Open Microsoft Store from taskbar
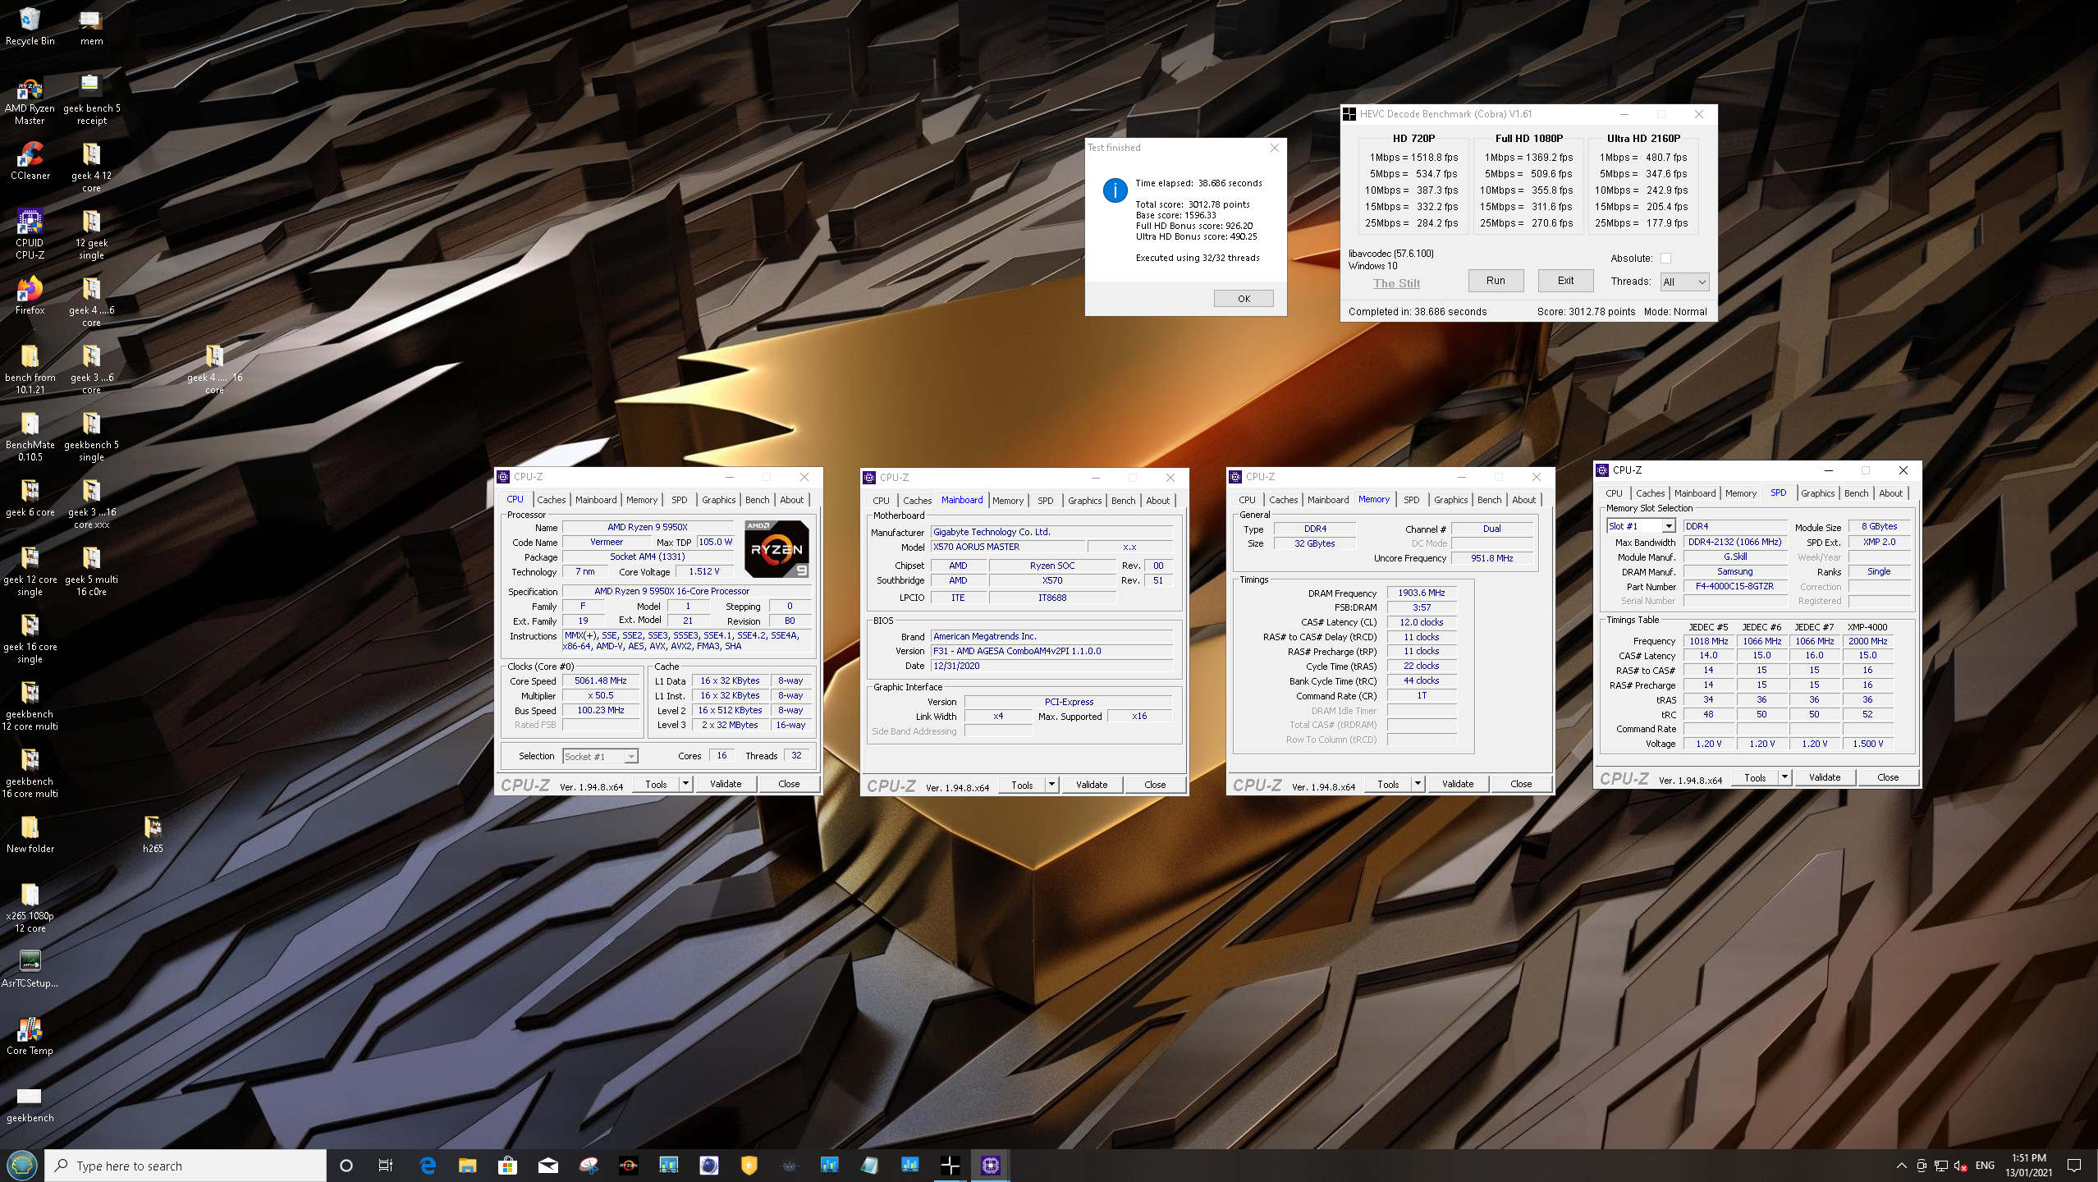The width and height of the screenshot is (2098, 1182). (x=507, y=1166)
